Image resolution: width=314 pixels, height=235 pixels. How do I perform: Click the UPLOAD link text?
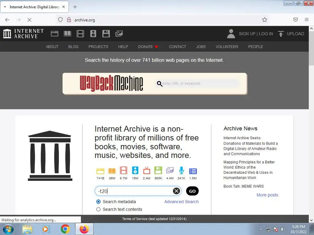tap(295, 34)
